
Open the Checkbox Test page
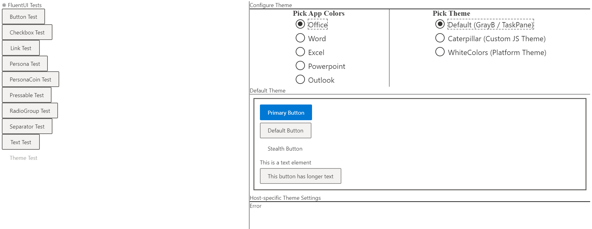pos(27,32)
